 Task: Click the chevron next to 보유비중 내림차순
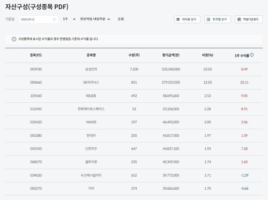pos(109,19)
